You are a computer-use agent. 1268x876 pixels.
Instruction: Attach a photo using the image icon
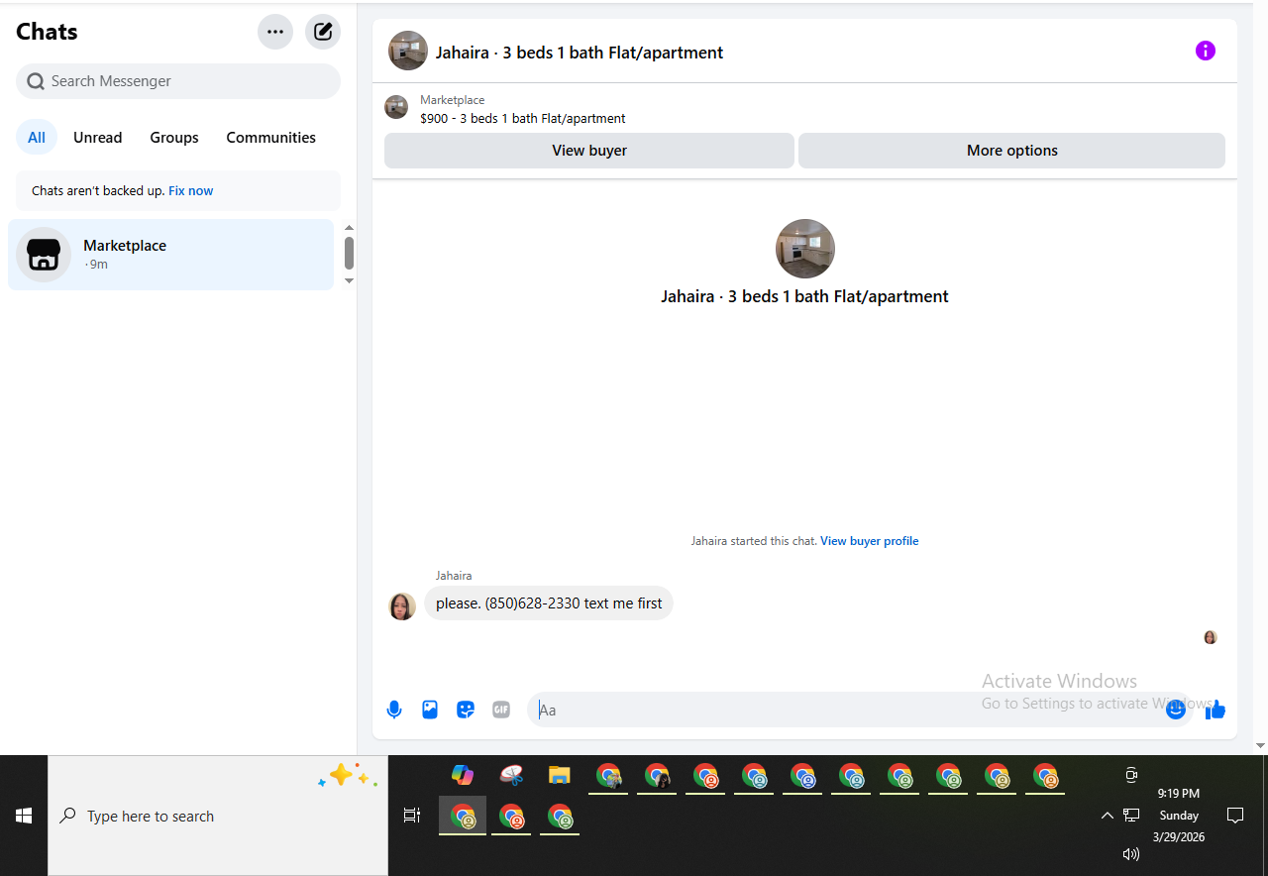(430, 710)
